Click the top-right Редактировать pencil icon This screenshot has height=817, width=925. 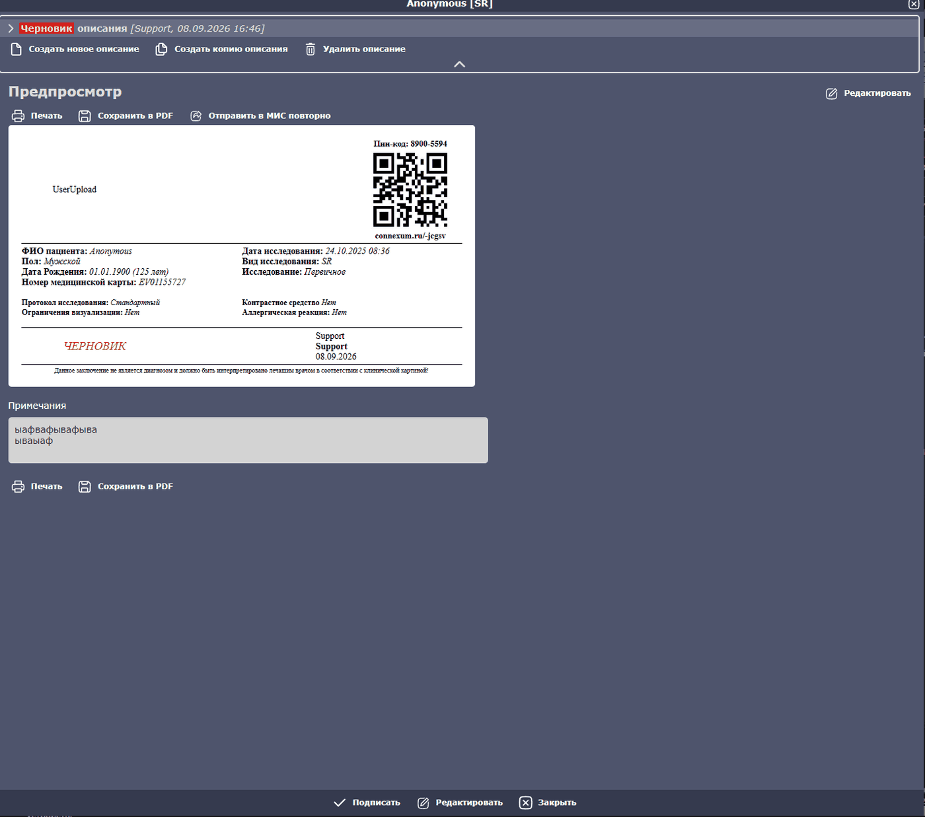click(832, 94)
